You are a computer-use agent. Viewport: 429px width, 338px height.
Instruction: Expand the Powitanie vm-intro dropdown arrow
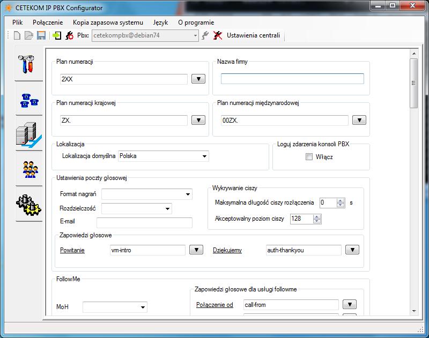point(196,250)
